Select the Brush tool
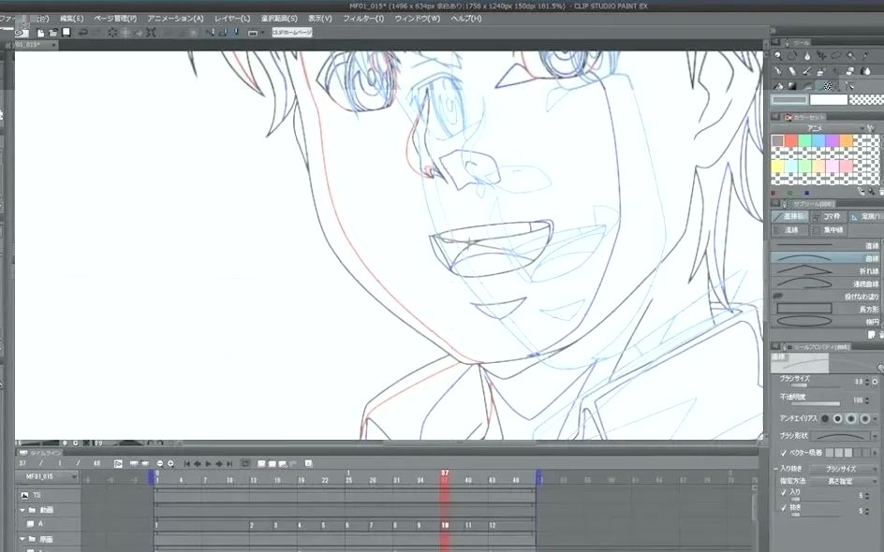The width and height of the screenshot is (884, 552). [807, 71]
